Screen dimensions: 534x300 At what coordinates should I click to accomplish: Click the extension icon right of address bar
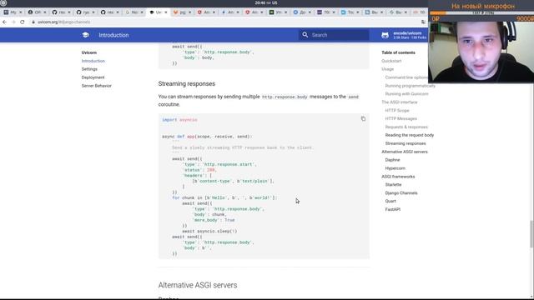(x=423, y=22)
